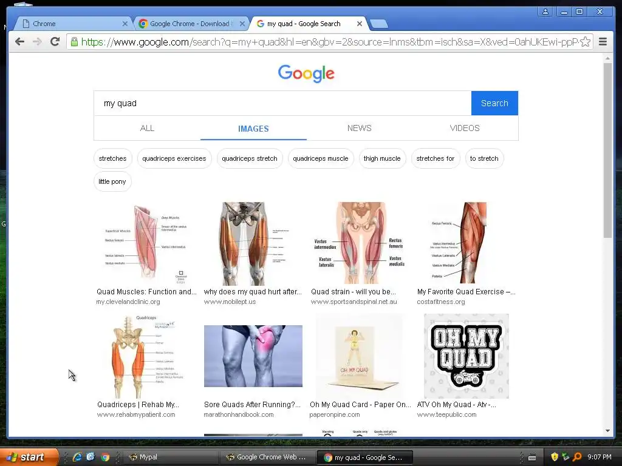Open the on-screen keyboard tray icon

point(532,458)
